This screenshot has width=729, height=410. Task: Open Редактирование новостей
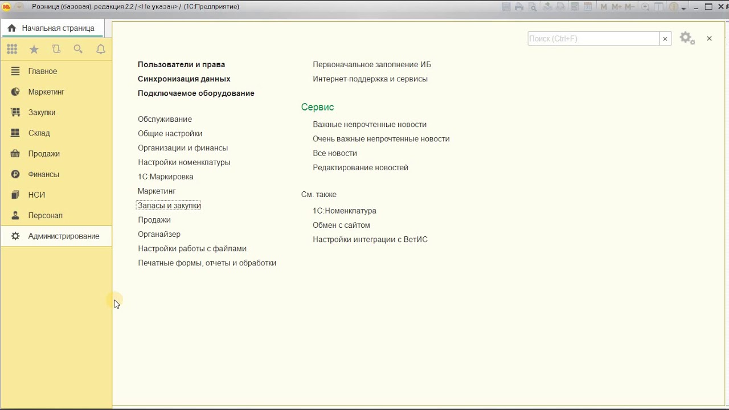(x=361, y=167)
